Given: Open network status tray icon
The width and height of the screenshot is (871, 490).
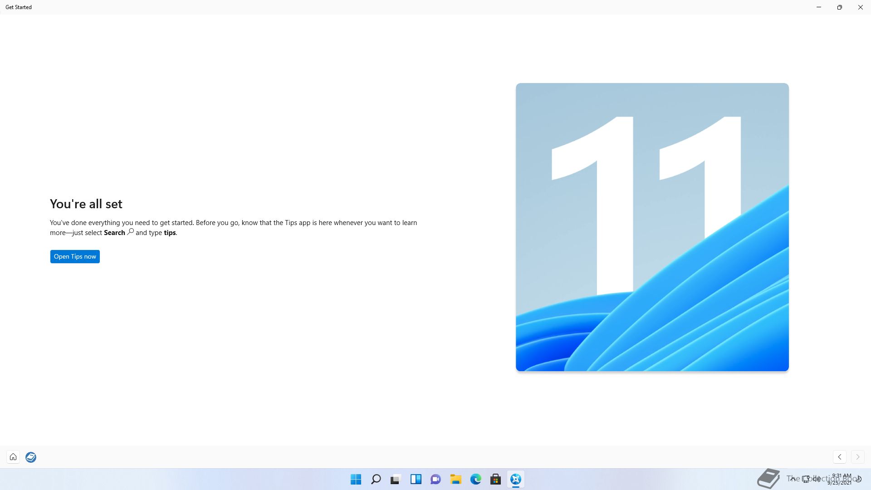Looking at the screenshot, I should tap(806, 479).
